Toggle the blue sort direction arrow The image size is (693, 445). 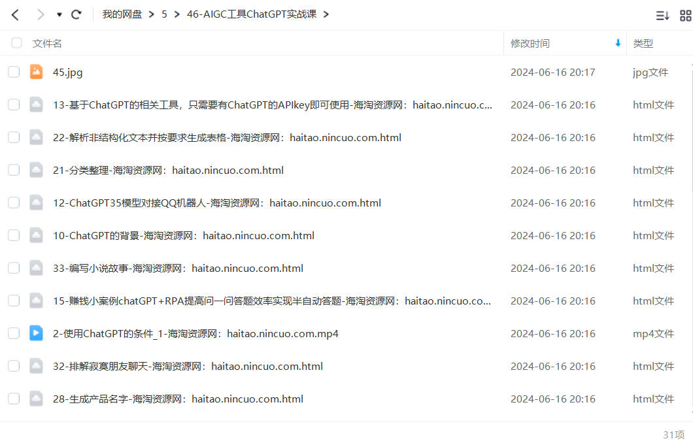coord(618,43)
